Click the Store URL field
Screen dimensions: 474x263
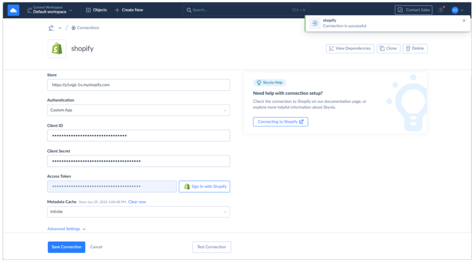point(138,85)
